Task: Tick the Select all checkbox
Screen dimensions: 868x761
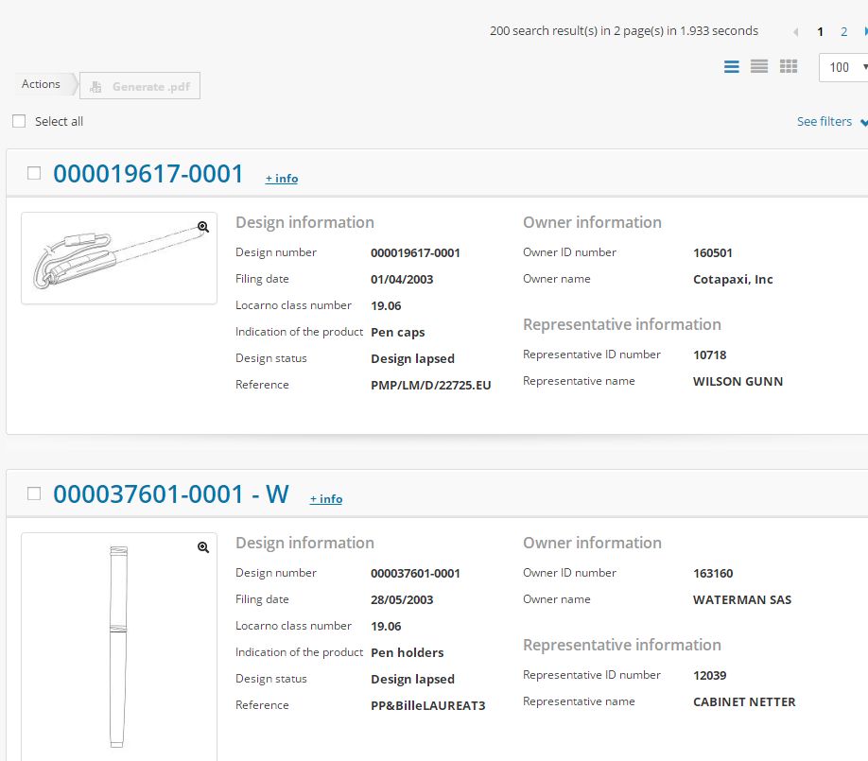Action: [19, 121]
